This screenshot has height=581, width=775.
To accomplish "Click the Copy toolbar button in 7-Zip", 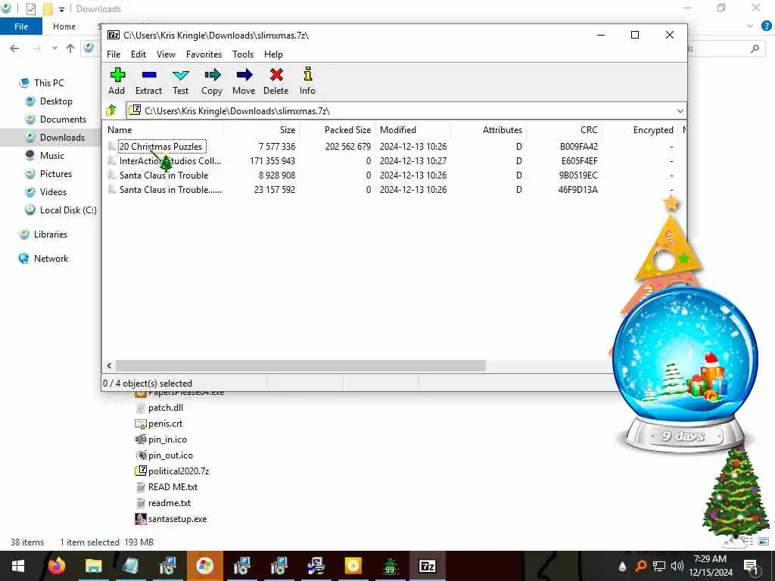I will point(212,82).
